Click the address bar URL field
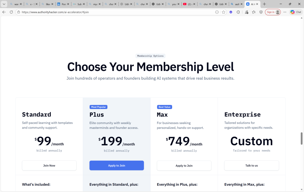Screen dimensions: 304x192 pos(116,12)
